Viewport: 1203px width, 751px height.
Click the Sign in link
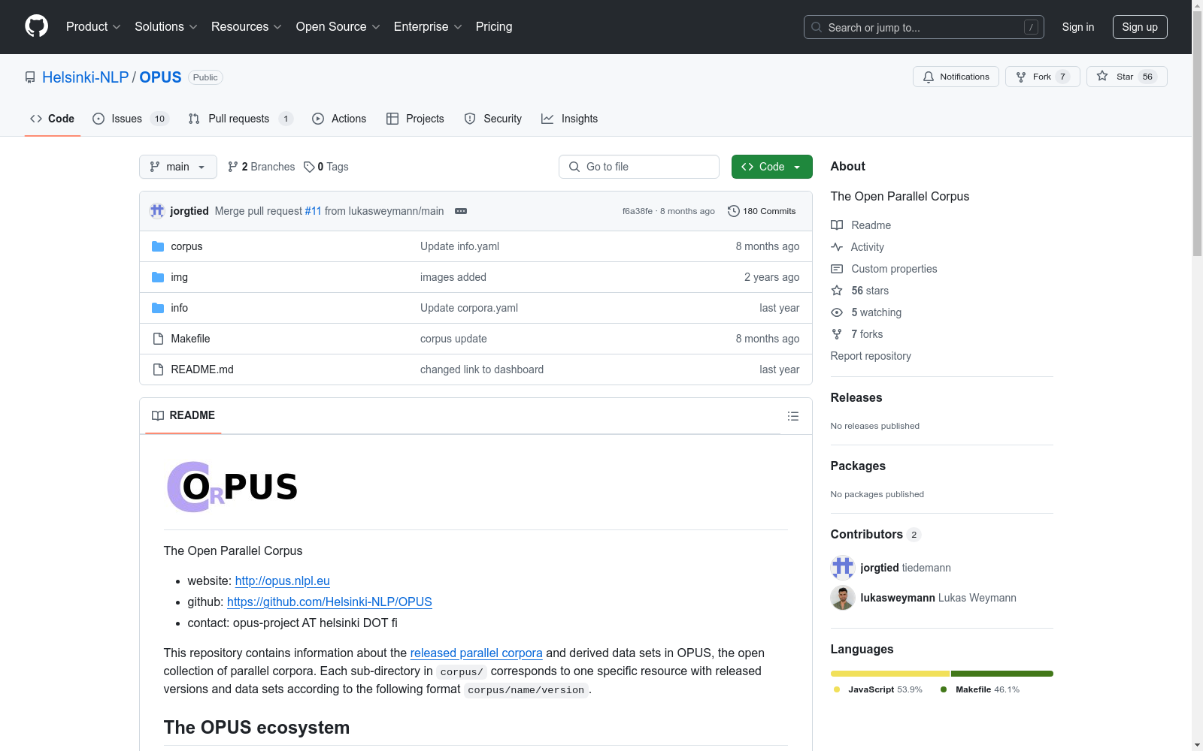[1078, 27]
